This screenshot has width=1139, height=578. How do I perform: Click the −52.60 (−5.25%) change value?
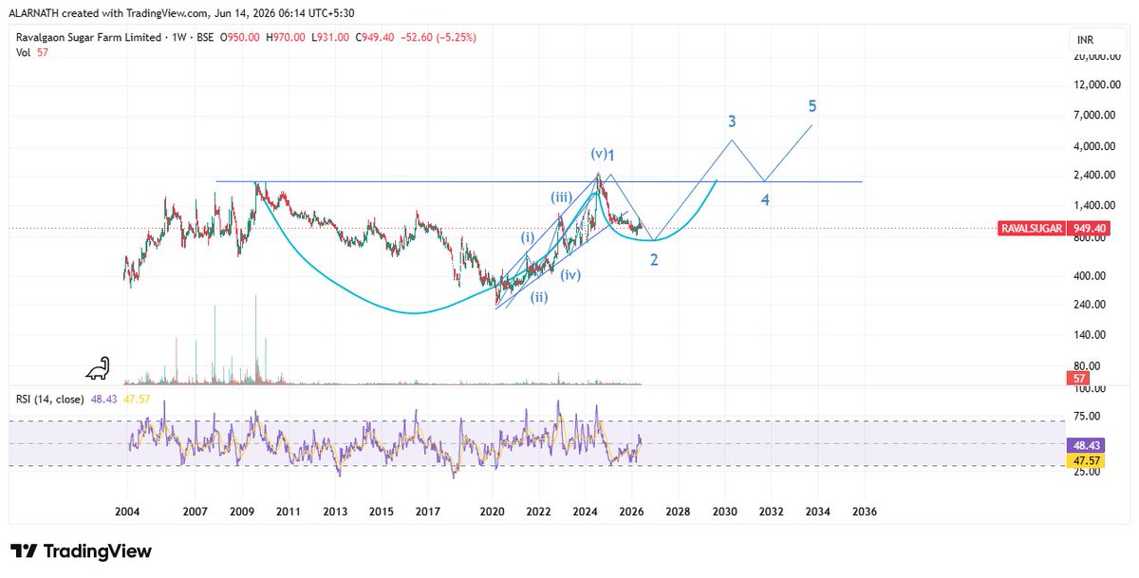coord(439,38)
